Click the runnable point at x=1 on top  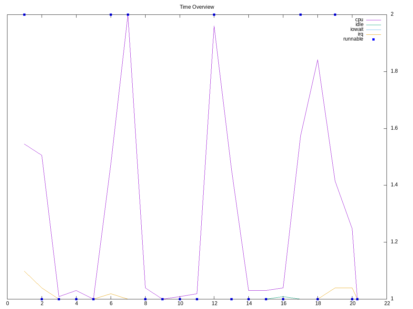[x=25, y=14]
